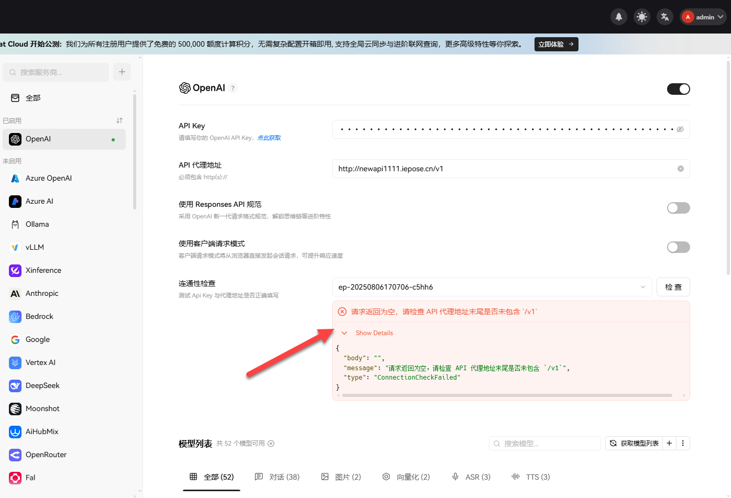Switch to the 对话 (38) tab
The height and width of the screenshot is (498, 731).
click(277, 477)
